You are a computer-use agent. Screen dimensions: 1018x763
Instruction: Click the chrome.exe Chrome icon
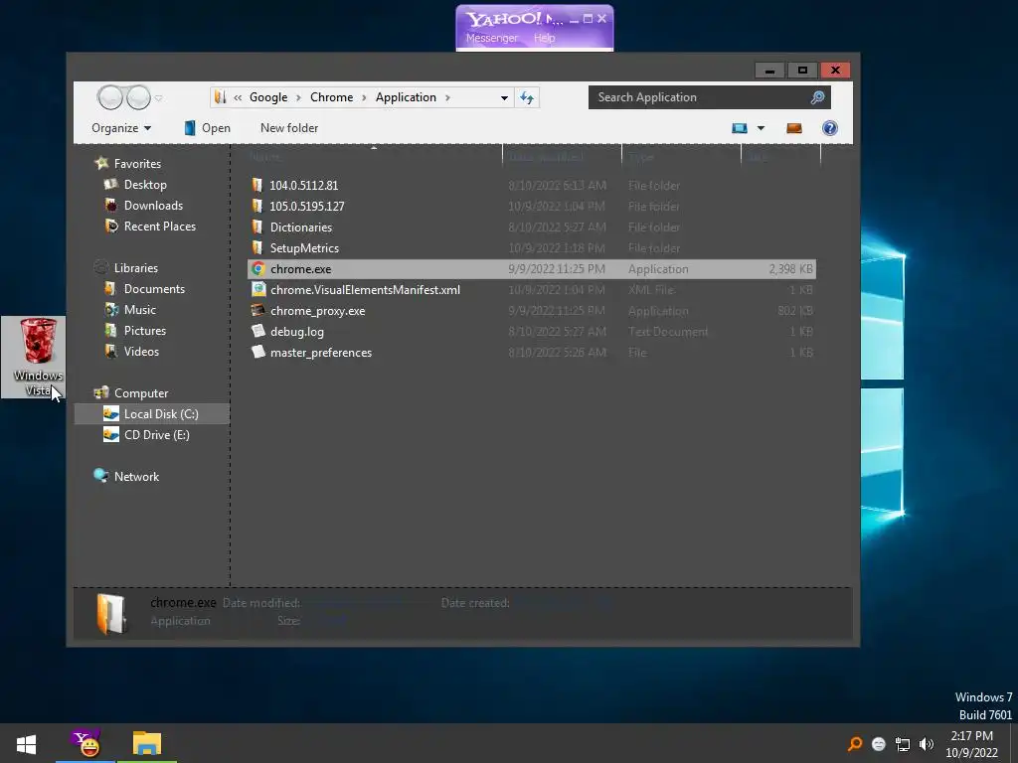pyautogui.click(x=258, y=268)
